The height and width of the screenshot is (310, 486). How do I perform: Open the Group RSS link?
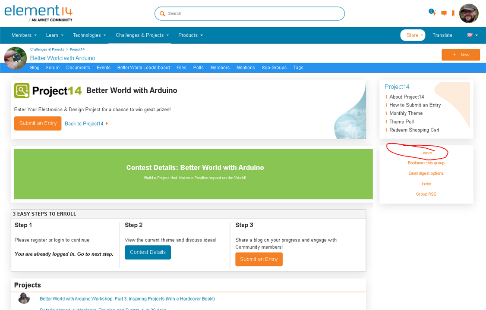[426, 194]
